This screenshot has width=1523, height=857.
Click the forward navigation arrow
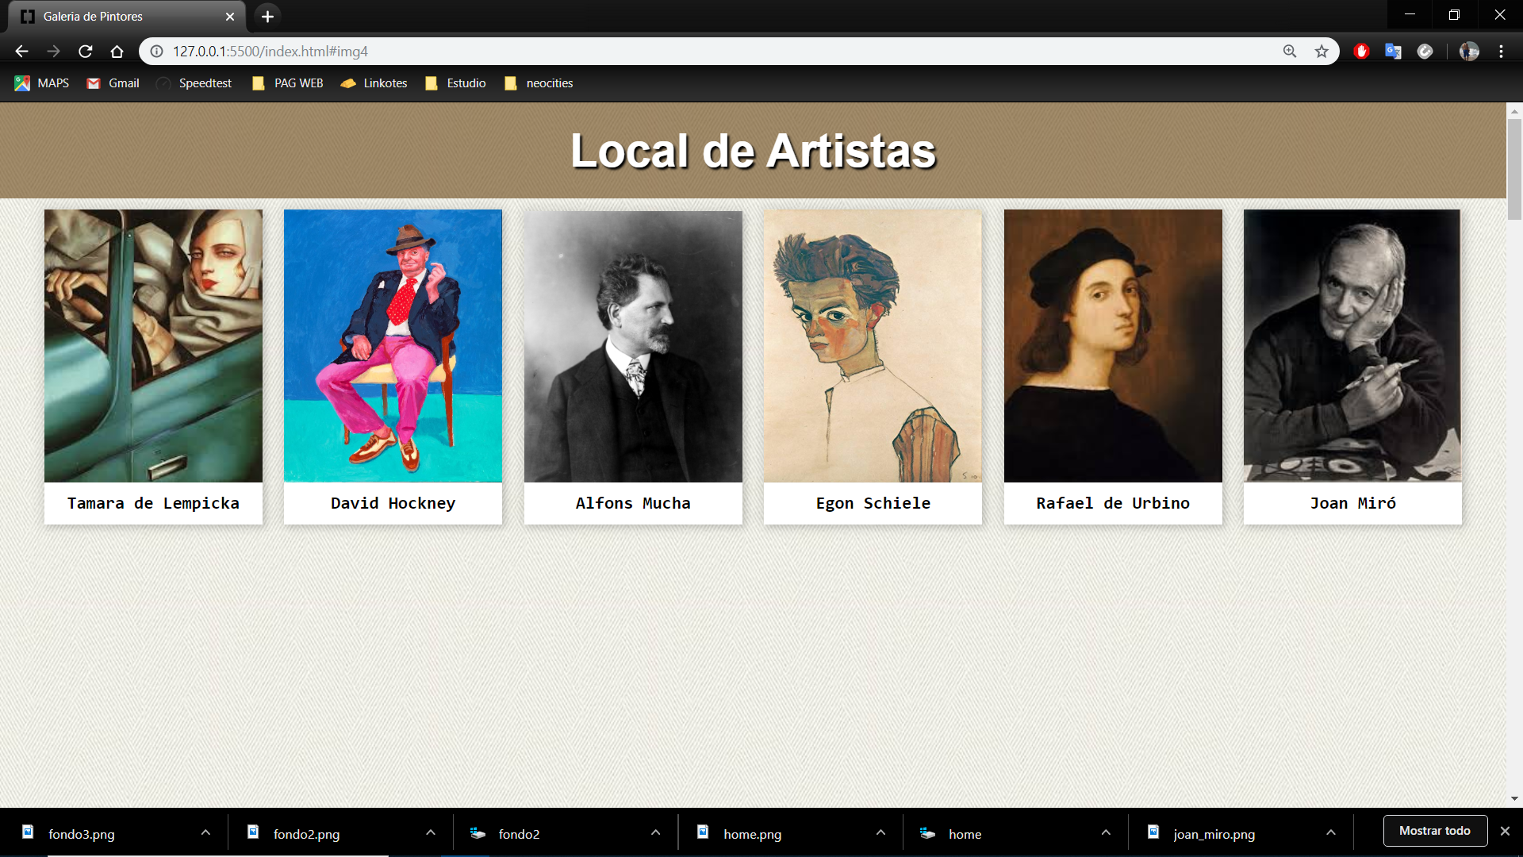pyautogui.click(x=53, y=52)
